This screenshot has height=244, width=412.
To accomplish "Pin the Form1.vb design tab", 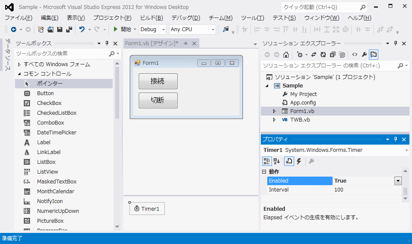I will 185,44.
